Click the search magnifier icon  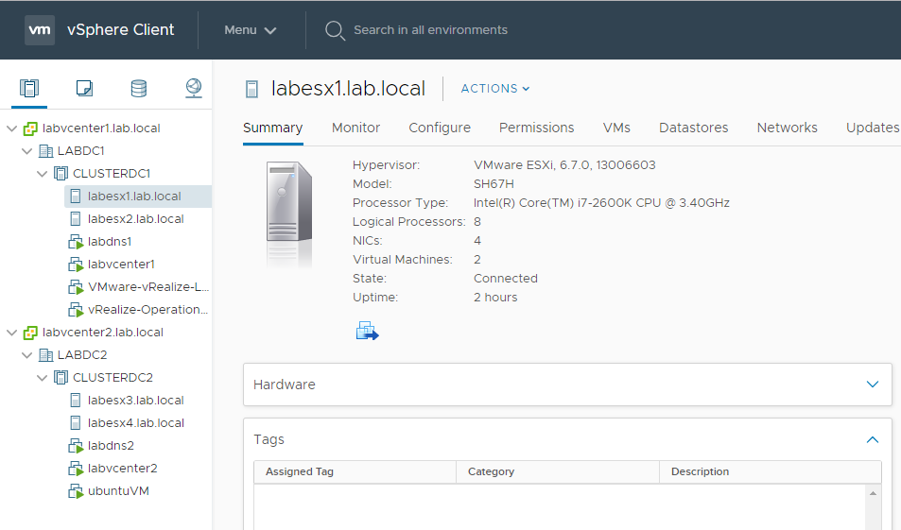(x=335, y=30)
